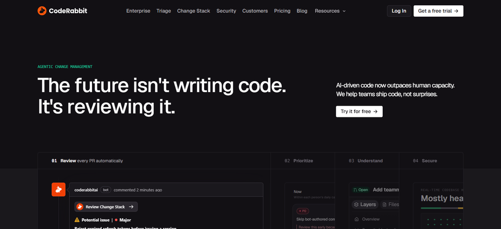
Task: Go to the Triage page
Action: [x=163, y=11]
